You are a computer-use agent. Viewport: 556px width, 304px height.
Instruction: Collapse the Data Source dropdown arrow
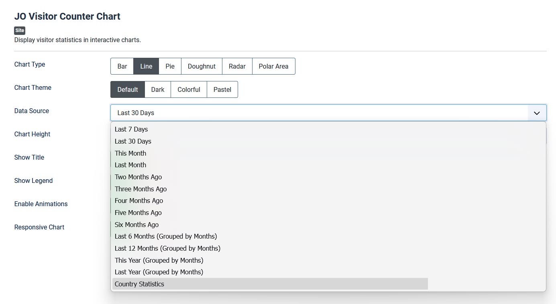537,113
